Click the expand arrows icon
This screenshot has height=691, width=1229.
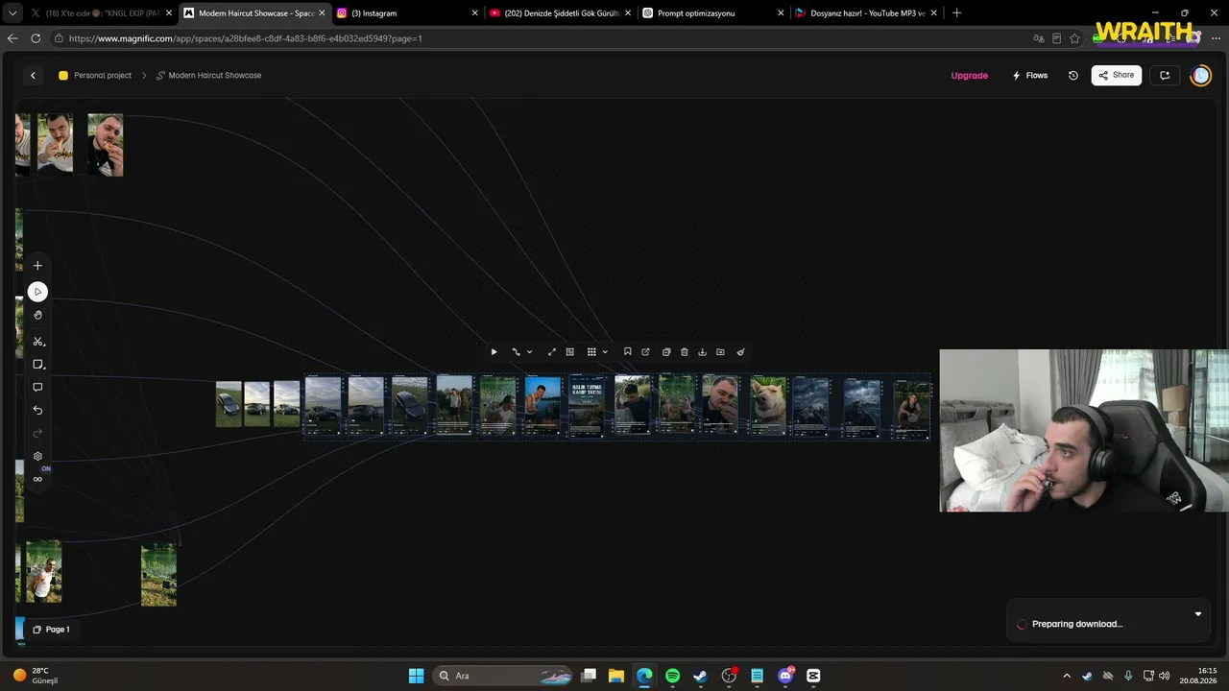551,352
